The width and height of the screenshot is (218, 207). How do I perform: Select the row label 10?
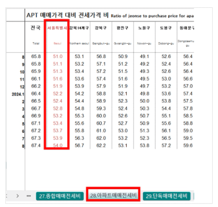[22, 72]
